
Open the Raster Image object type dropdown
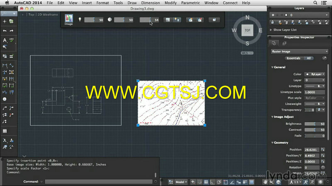tap(299, 51)
